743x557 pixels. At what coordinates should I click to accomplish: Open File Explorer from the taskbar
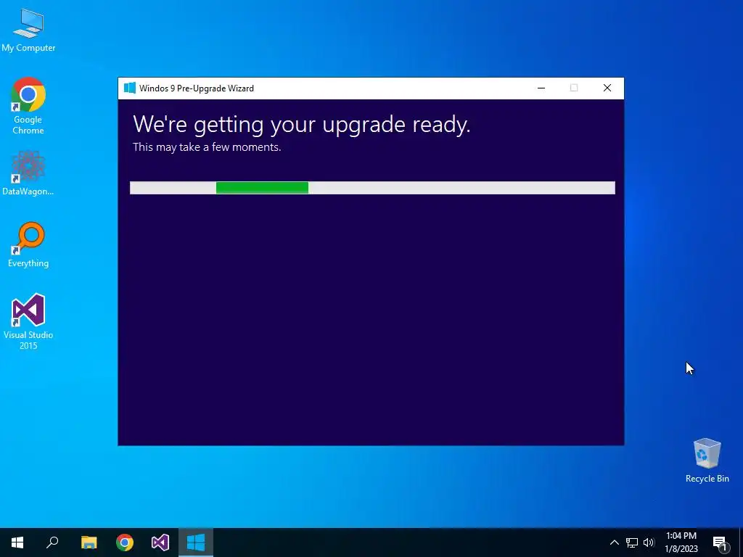coord(89,542)
